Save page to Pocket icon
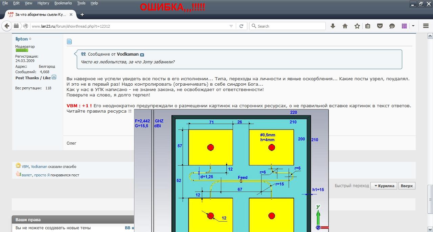 (x=380, y=26)
